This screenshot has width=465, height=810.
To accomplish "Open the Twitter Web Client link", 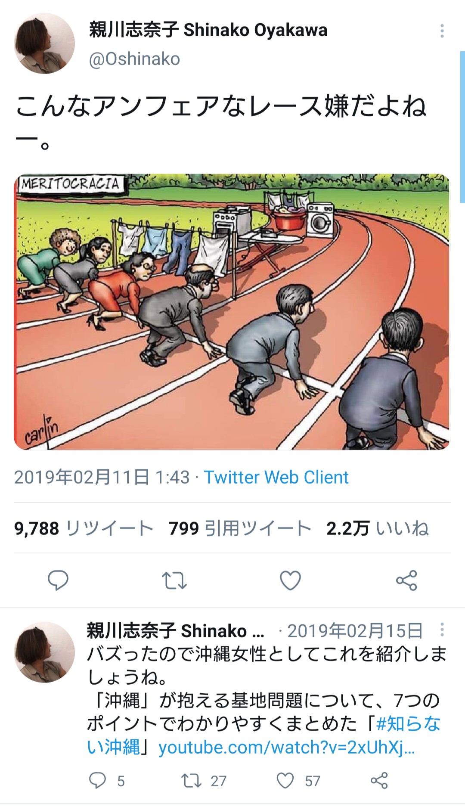I will pos(276,477).
